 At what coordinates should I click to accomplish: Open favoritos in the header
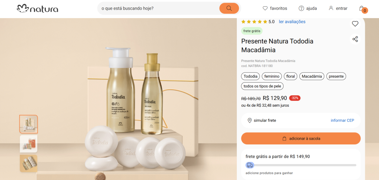[x=275, y=8]
